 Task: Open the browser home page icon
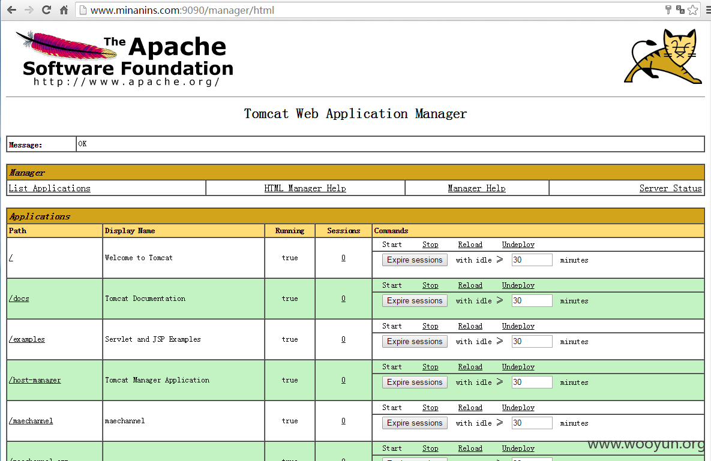coord(64,10)
